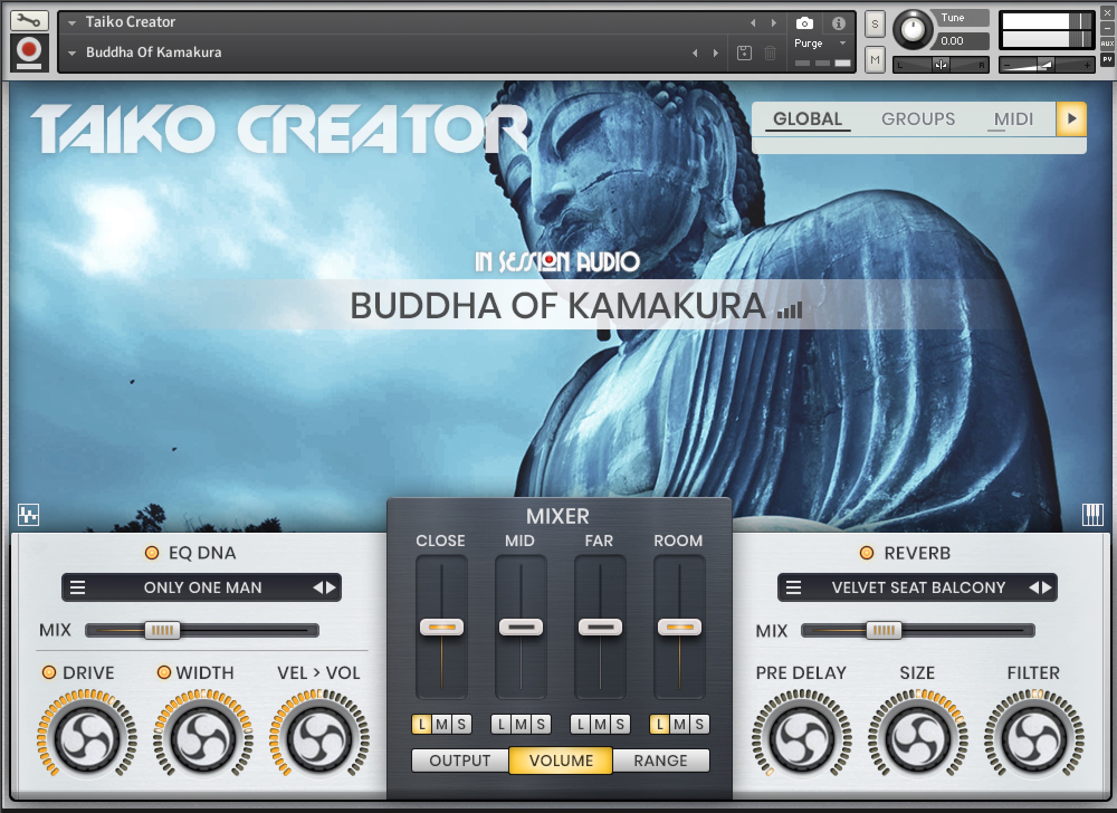Solo the Far channel with S
Image resolution: width=1117 pixels, height=813 pixels.
(620, 724)
